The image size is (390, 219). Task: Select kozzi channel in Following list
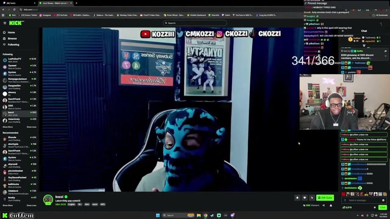pos(19,113)
